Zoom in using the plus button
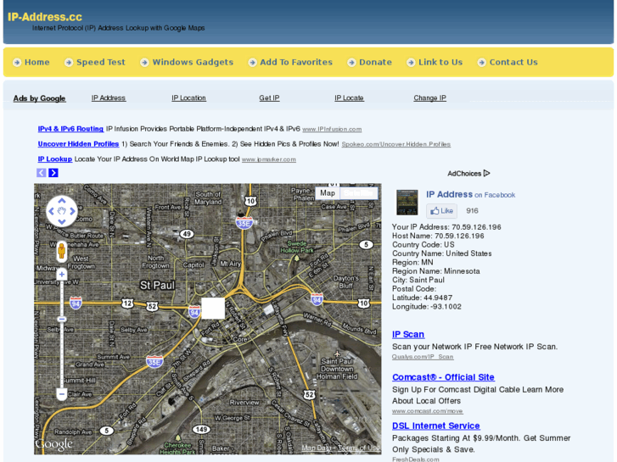The image size is (617, 462). 61,275
